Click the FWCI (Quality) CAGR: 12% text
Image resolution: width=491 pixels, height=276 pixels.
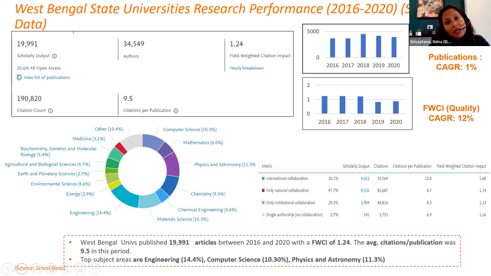pos(451,113)
